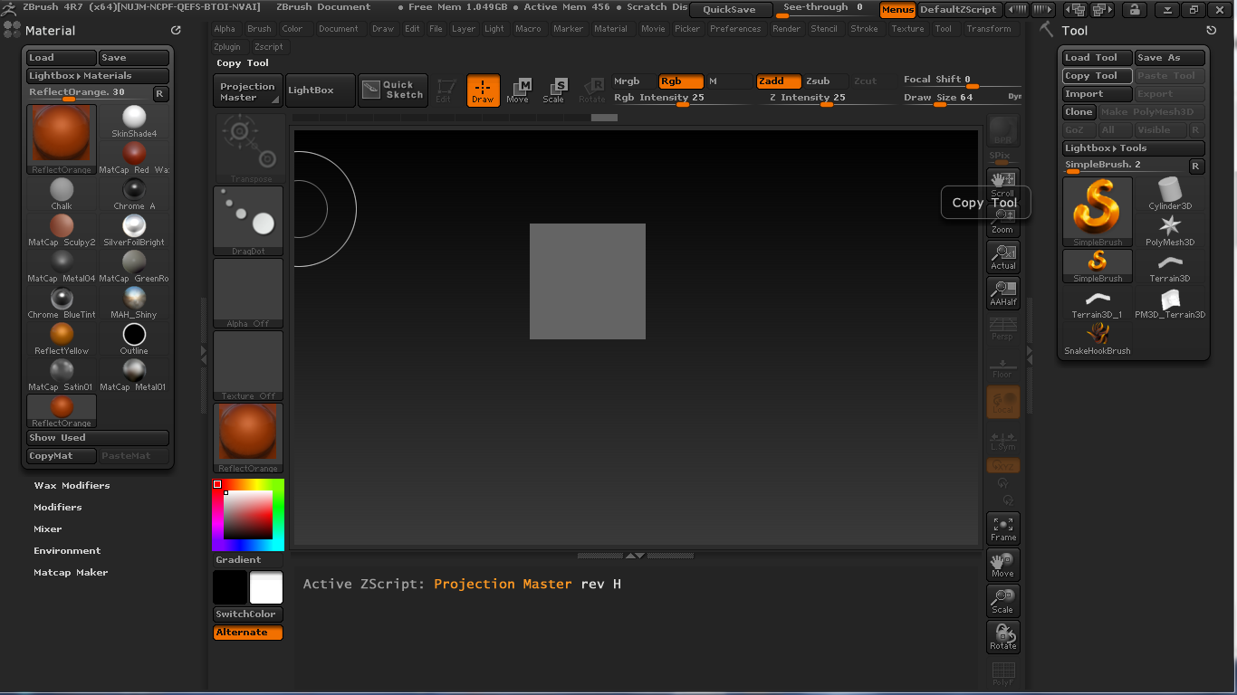This screenshot has height=695, width=1237.
Task: Expand the Modifiers section
Action: tap(58, 508)
